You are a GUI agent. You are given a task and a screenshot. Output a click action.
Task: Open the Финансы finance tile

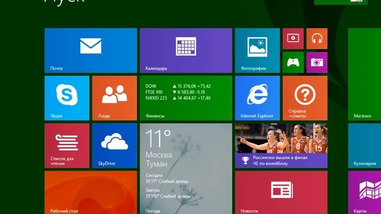[x=186, y=98]
